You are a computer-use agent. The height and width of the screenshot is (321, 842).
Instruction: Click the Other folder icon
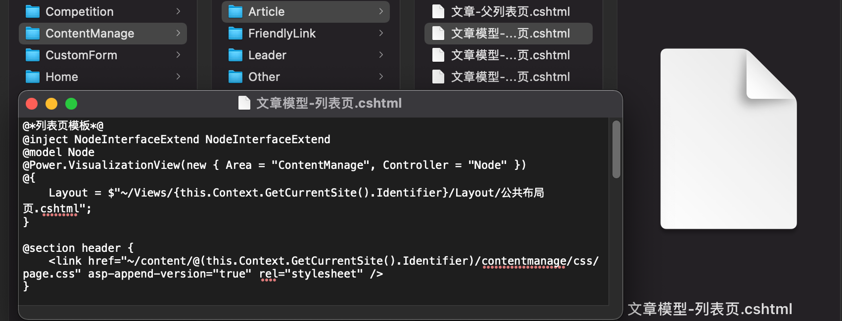[235, 77]
